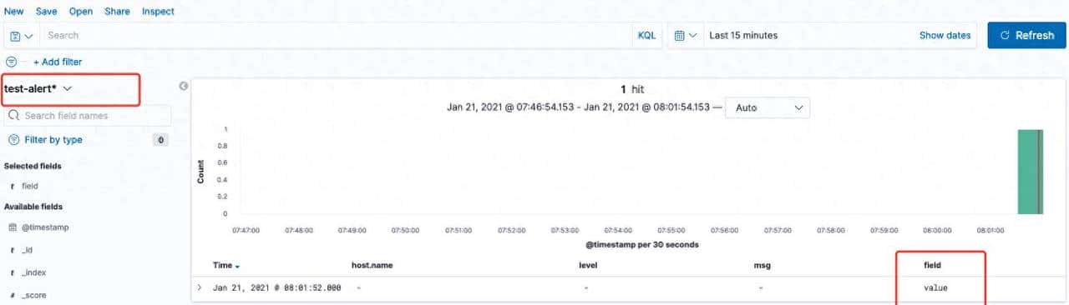The image size is (1069, 305).
Task: Collapse the fields sidebar arrow icon
Action: [183, 86]
